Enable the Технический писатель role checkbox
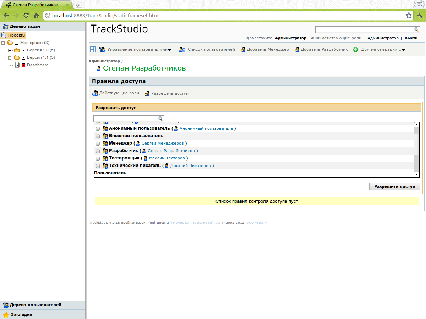This screenshot has height=319, width=426. click(x=98, y=166)
